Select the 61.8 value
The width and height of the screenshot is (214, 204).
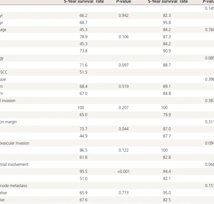(83, 157)
